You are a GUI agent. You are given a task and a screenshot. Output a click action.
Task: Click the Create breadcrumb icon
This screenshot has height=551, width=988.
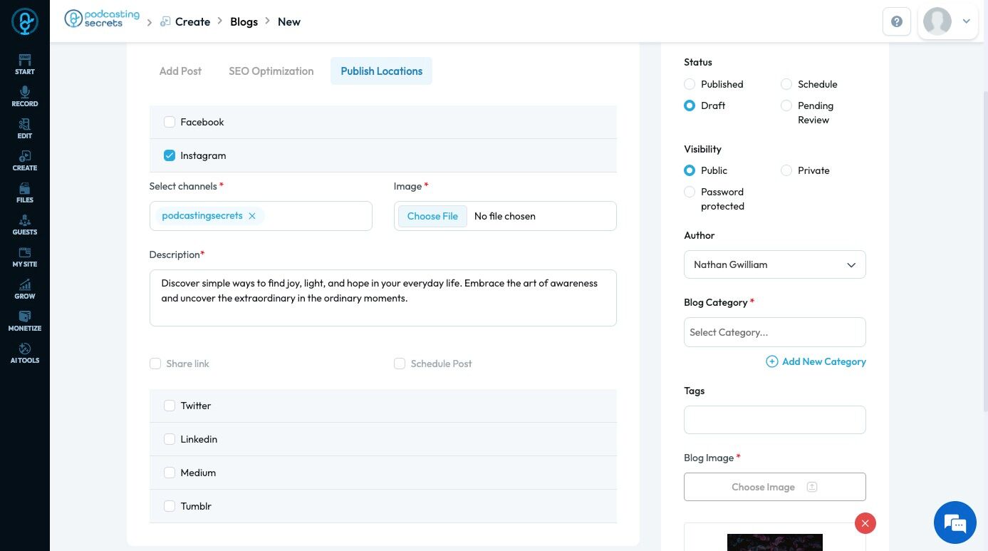pos(165,21)
